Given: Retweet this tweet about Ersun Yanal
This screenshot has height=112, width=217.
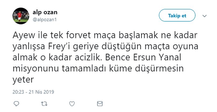Looking at the screenshot, I should (x=44, y=104).
